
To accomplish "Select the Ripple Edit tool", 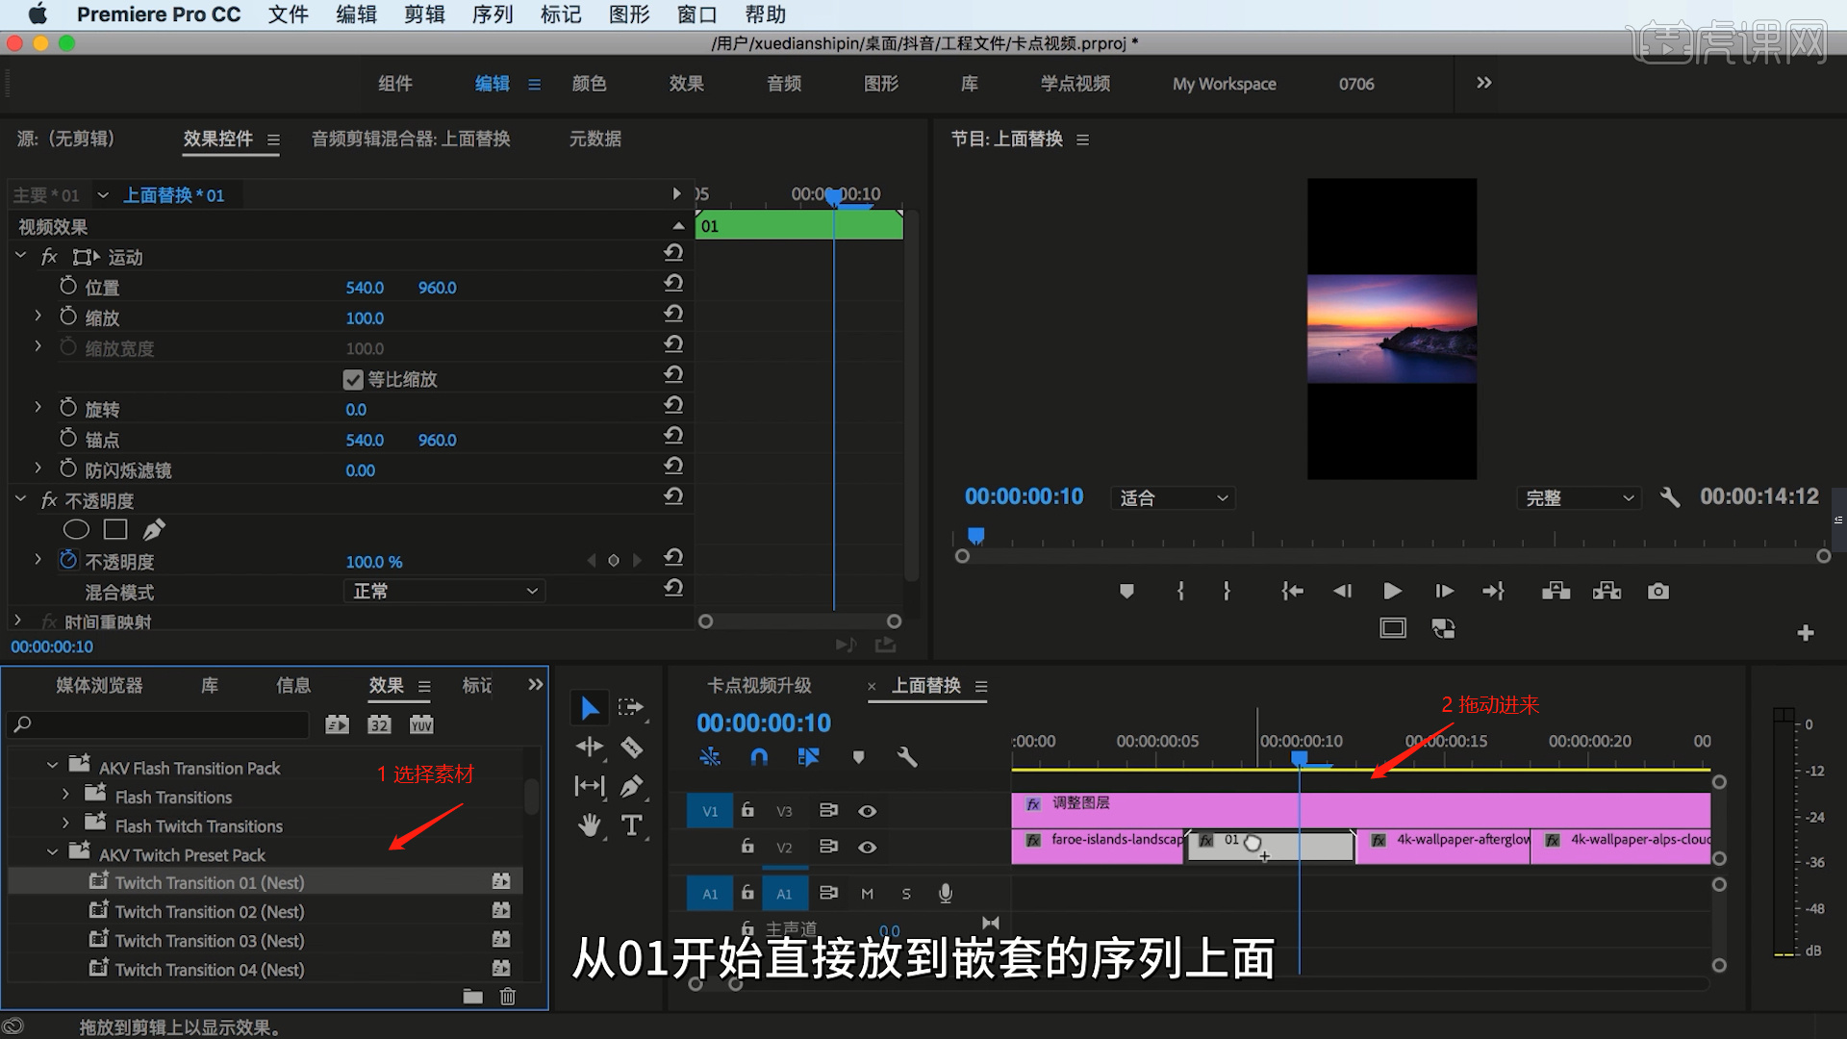I will click(590, 747).
